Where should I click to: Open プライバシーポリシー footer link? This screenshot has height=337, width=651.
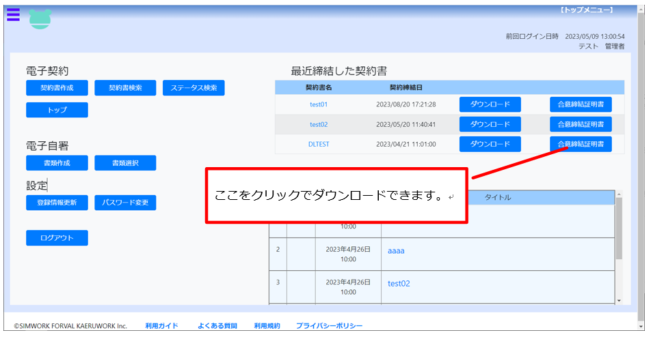tap(329, 326)
